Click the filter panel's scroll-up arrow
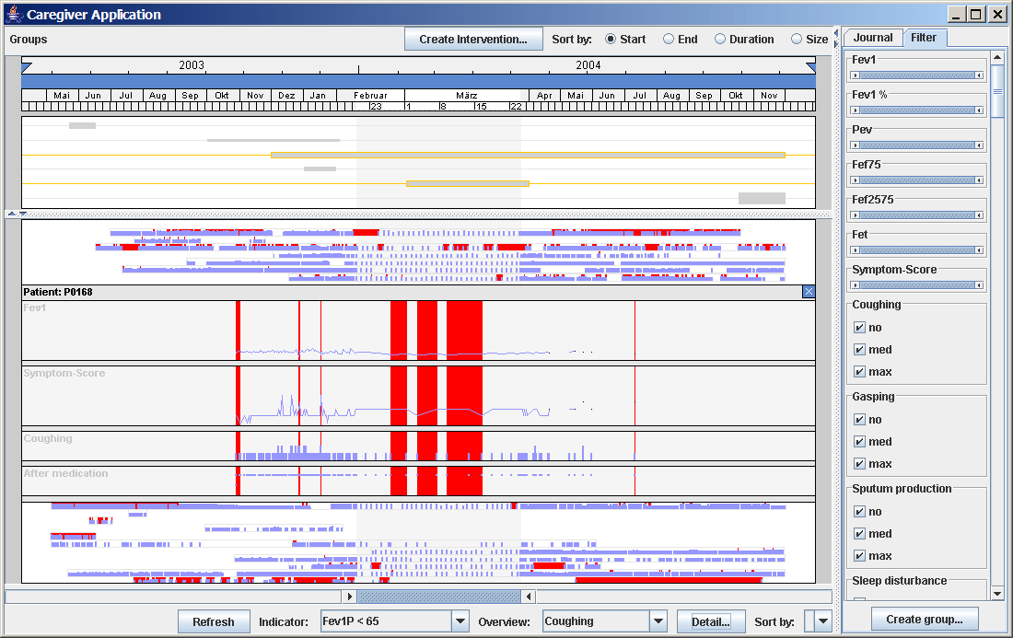Viewport: 1013px width, 638px height. (997, 57)
